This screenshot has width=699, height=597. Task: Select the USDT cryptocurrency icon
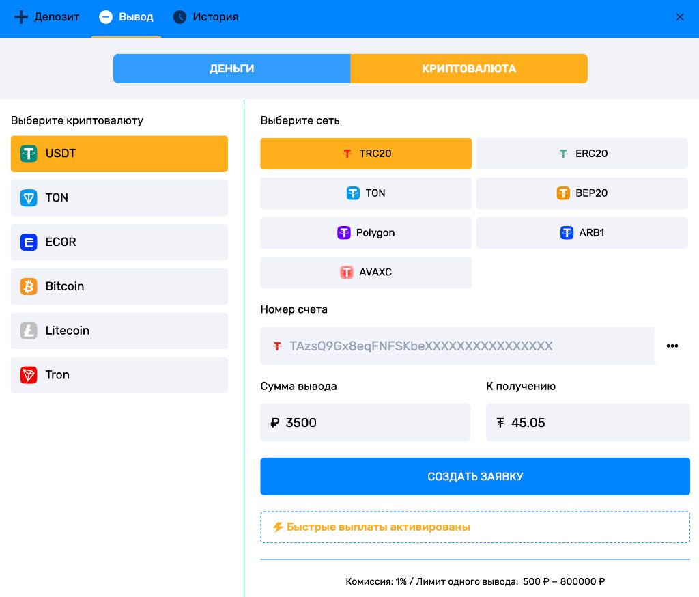(28, 154)
